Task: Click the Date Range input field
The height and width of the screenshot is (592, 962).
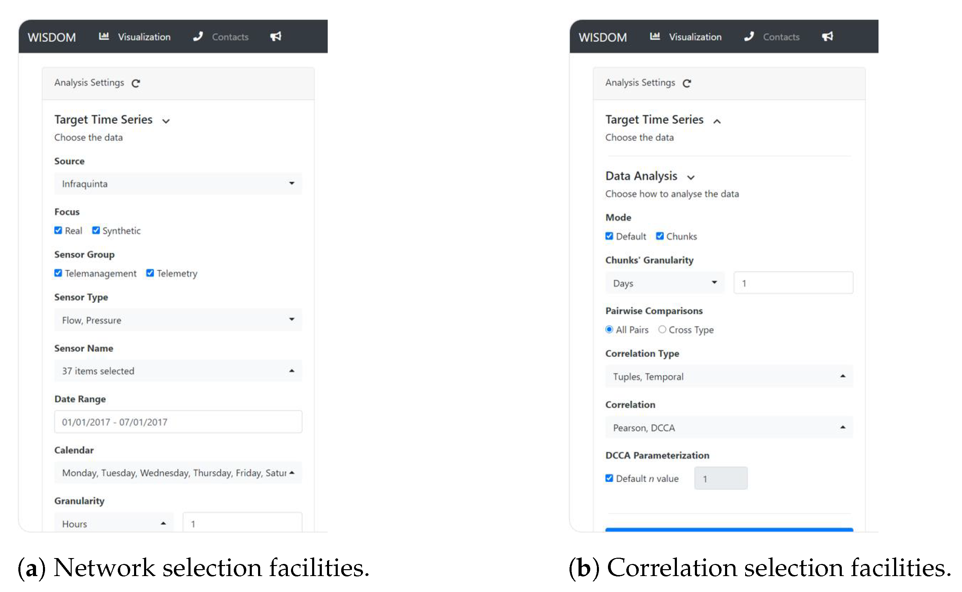Action: coord(178,422)
